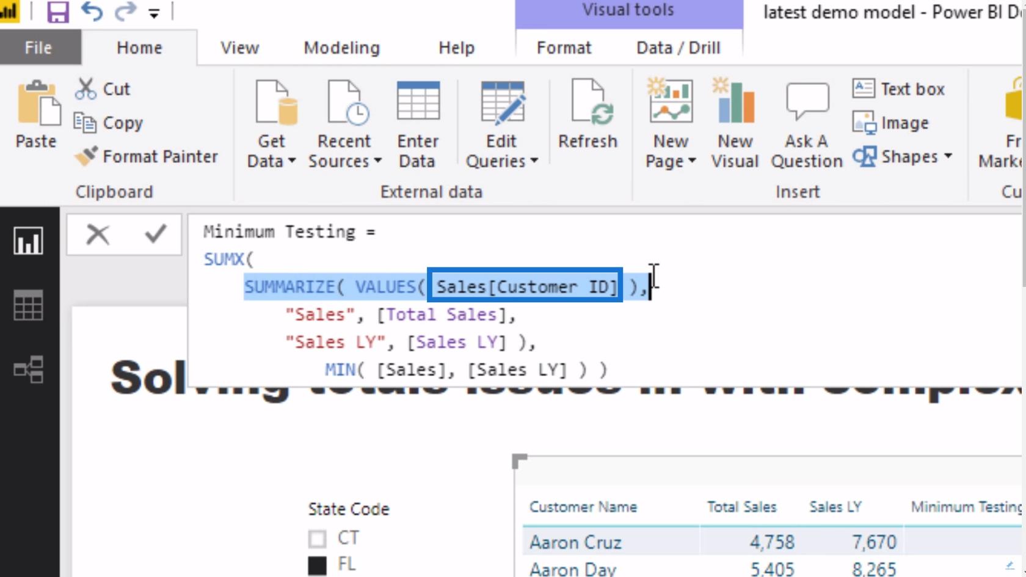The width and height of the screenshot is (1026, 577).
Task: Expand the Get Data dropdown arrow
Action: coord(292,161)
